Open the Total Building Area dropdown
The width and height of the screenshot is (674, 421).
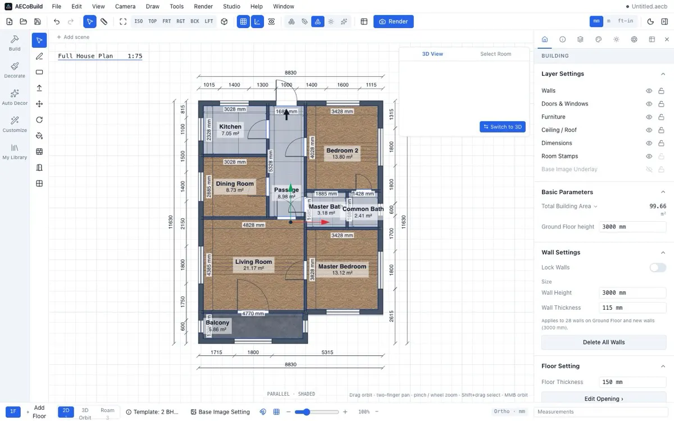[570, 207]
